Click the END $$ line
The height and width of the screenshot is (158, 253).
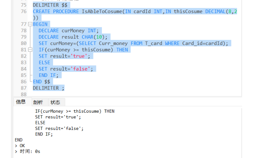(41, 81)
